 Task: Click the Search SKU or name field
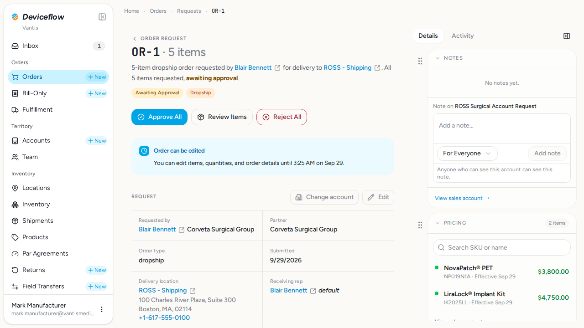(x=502, y=247)
